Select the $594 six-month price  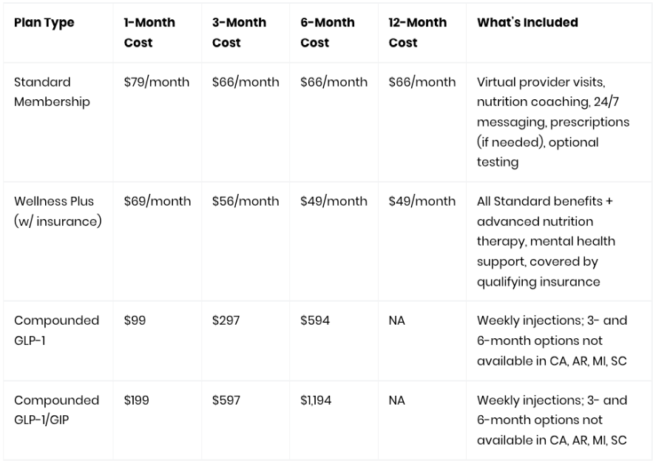pos(315,320)
